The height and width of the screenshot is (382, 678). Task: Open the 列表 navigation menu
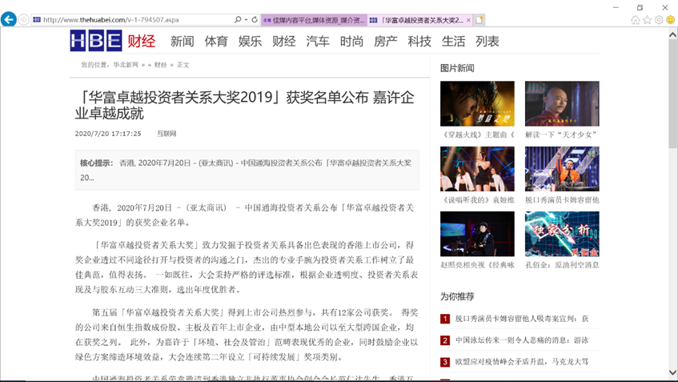tap(487, 42)
